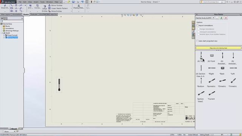242x136 pixels.
Task: Click the Trim Entities tool
Action: (30, 6)
